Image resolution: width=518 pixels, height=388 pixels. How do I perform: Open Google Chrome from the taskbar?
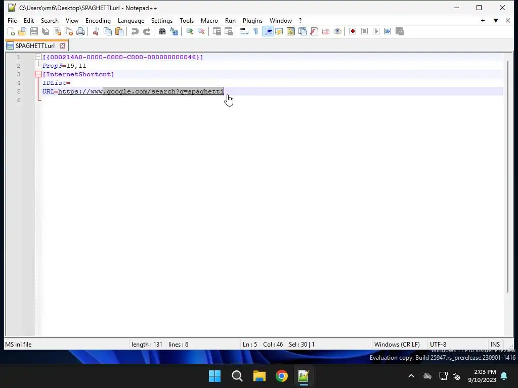coord(281,376)
